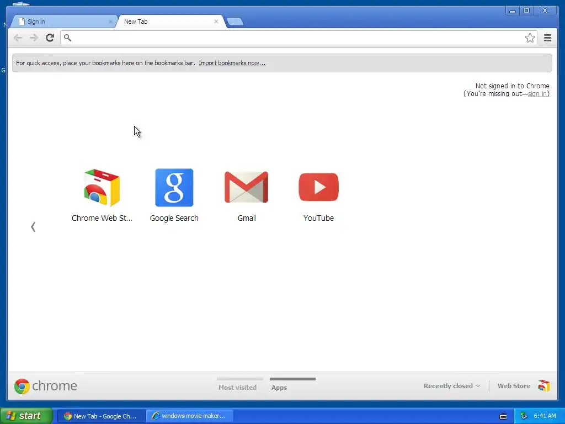Go back with the back arrow
The image size is (565, 424).
18,38
